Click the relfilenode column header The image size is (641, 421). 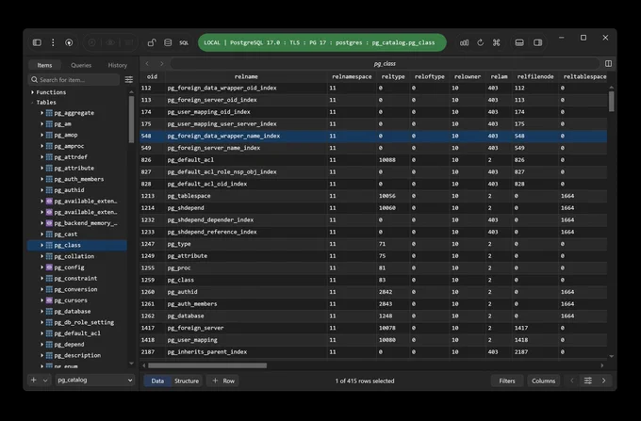coord(535,76)
